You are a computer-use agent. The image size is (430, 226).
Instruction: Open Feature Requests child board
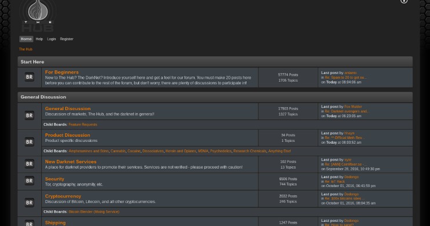point(83,125)
